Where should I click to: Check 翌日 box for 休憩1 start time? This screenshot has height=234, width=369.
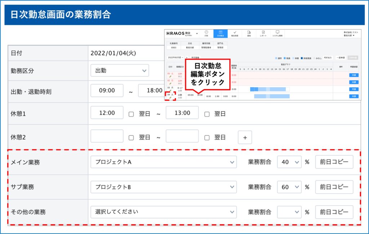[x=131, y=114]
